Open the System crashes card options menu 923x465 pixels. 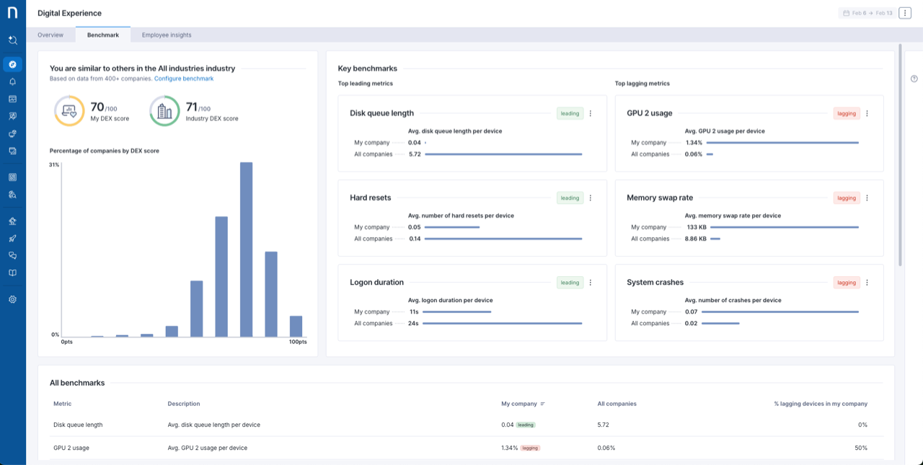point(867,283)
